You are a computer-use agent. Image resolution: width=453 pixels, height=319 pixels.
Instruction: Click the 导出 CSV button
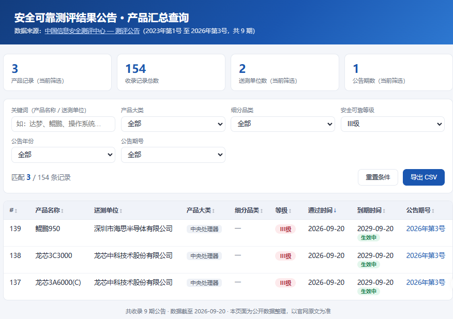pyautogui.click(x=424, y=177)
